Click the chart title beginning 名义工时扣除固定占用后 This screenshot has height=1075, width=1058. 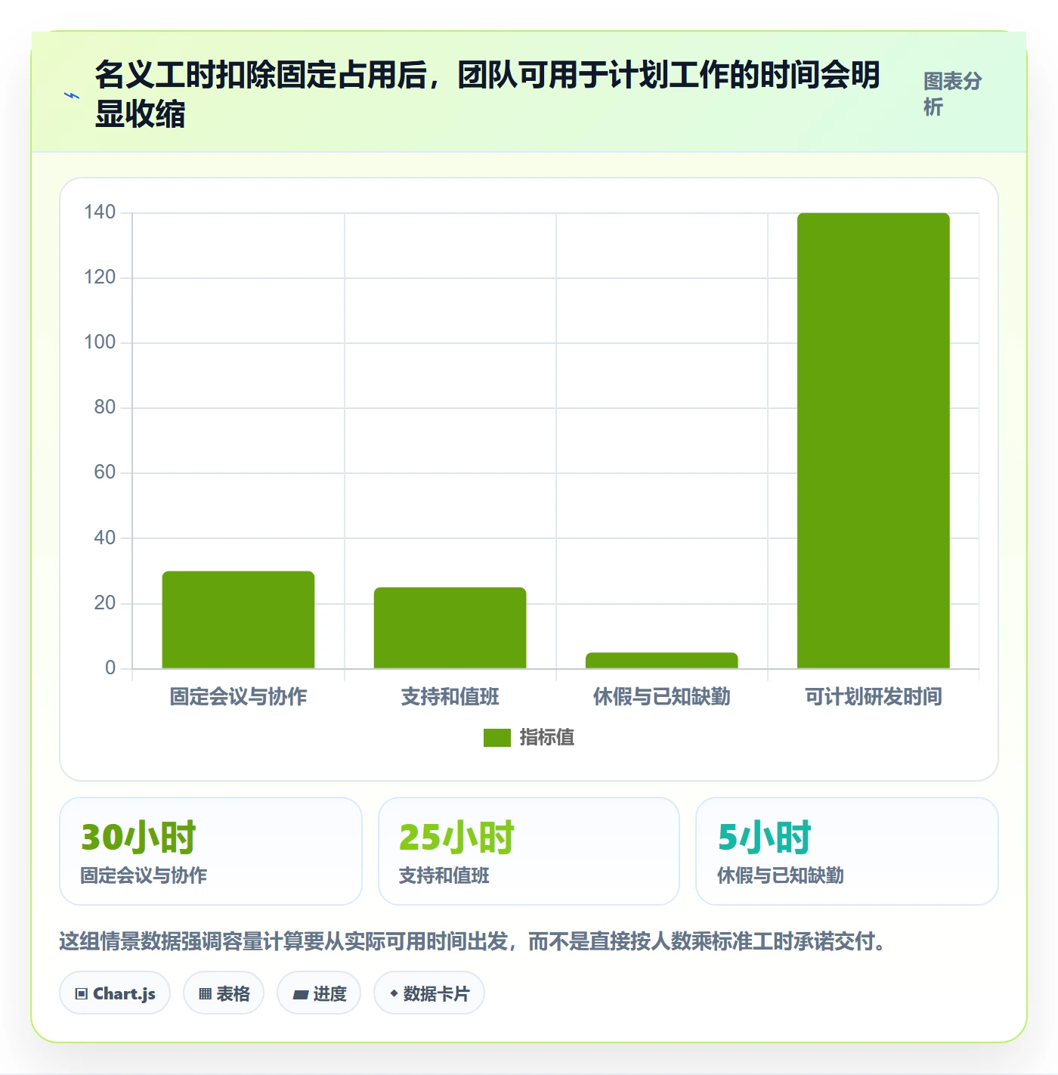487,94
